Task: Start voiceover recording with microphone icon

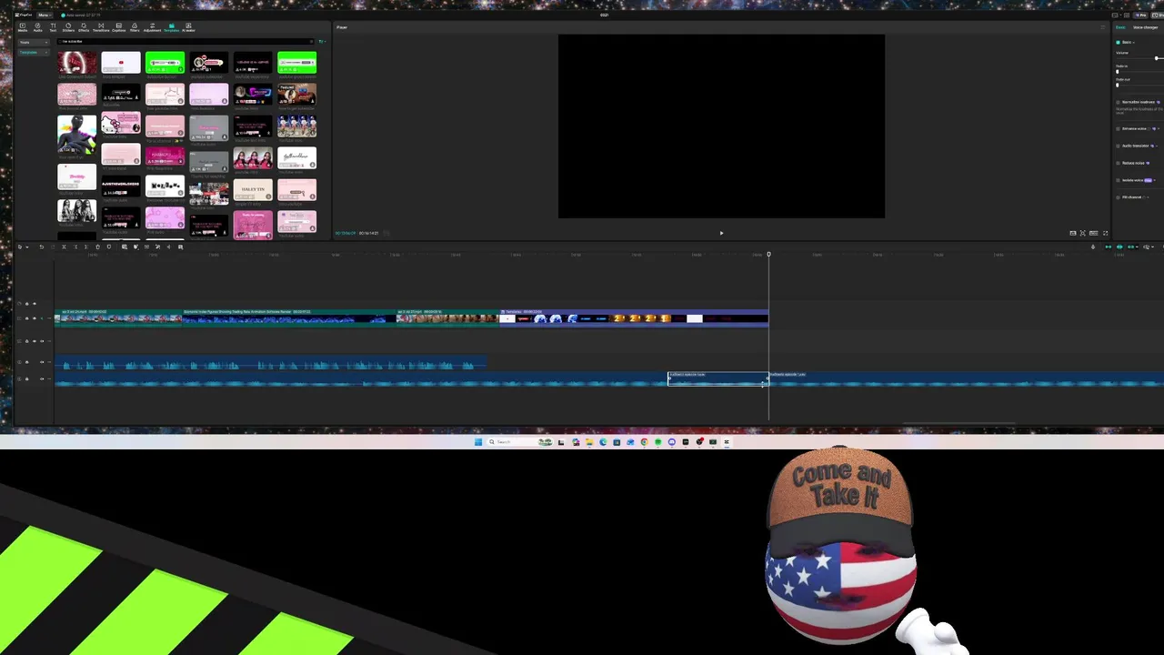Action: 1093,247
